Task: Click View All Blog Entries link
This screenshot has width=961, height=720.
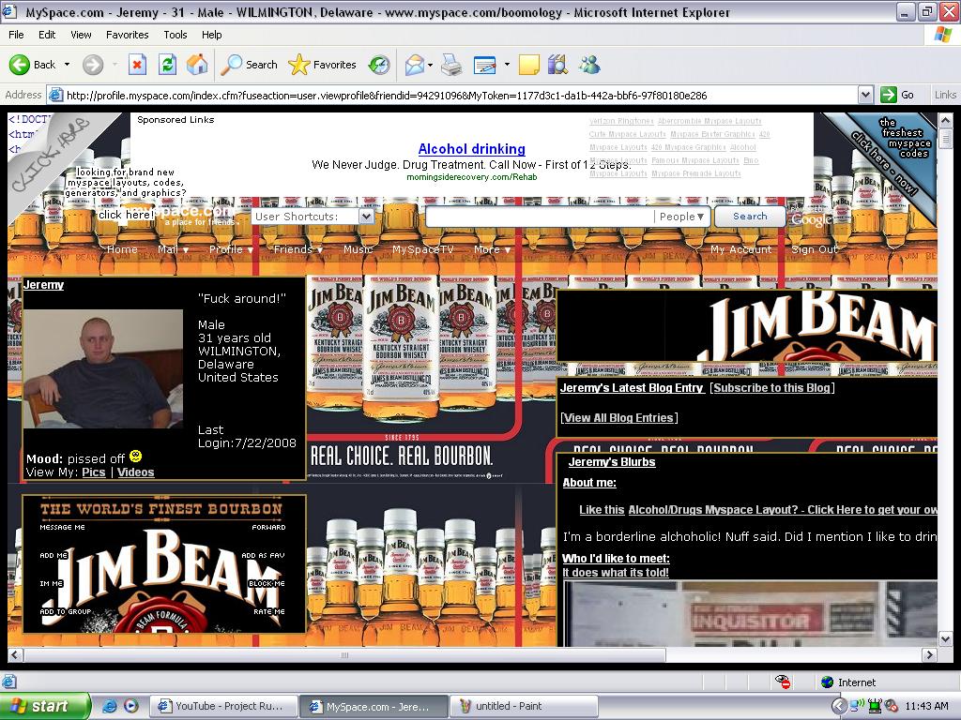Action: tap(619, 417)
